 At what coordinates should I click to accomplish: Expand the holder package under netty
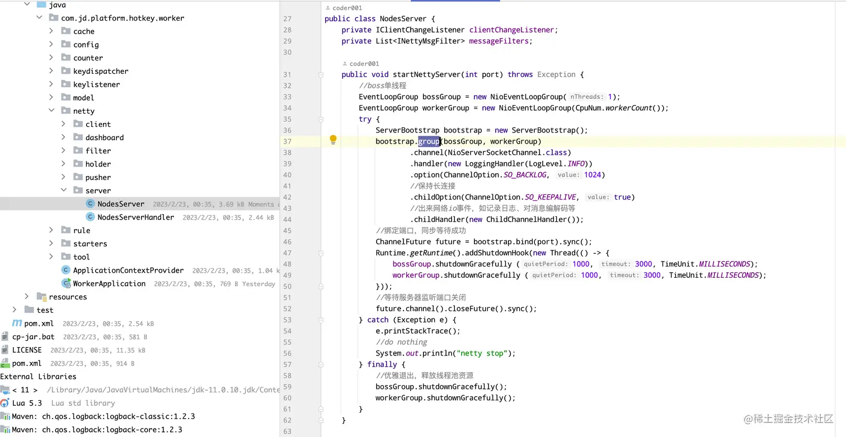click(x=64, y=164)
